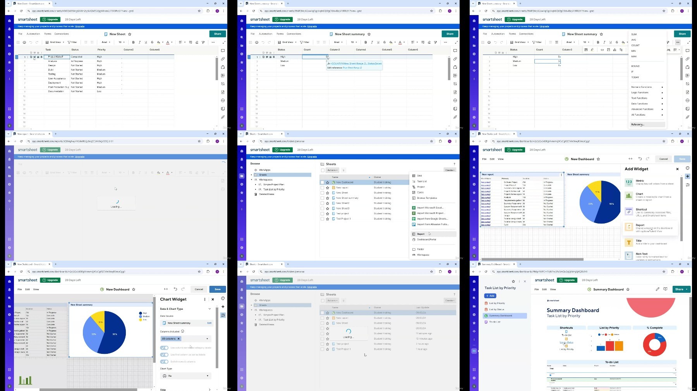Screen dimensions: 697x391
Task: Go Home from the Summary Dashboard window sidebar
Action: click(x=474, y=281)
